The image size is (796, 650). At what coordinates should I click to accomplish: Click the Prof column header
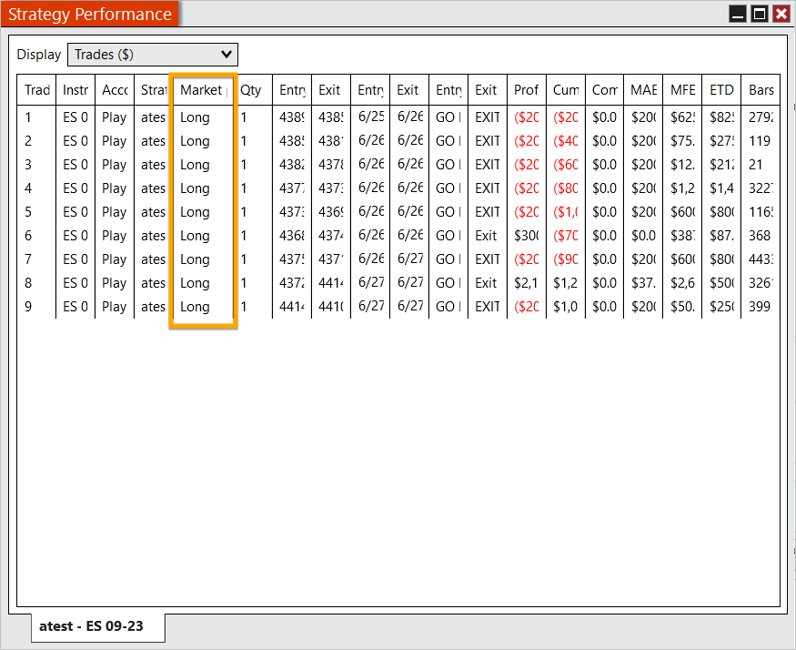526,90
